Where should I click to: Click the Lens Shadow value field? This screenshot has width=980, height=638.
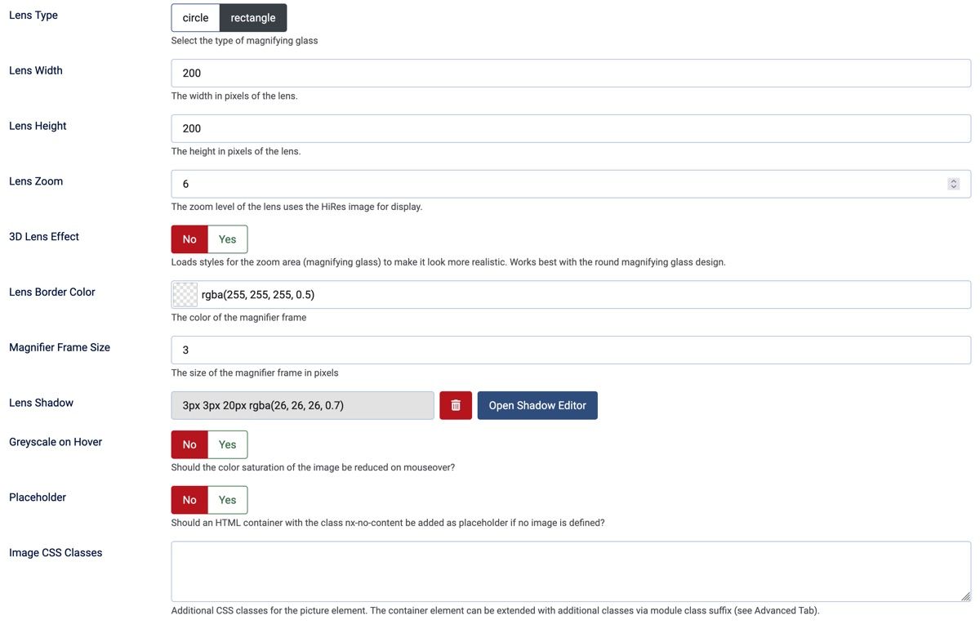pos(302,405)
